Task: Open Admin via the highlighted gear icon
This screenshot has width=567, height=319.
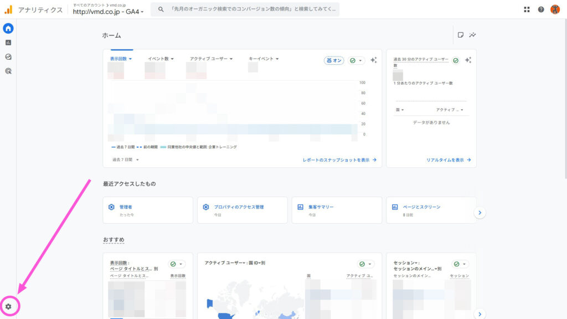Action: pos(8,306)
